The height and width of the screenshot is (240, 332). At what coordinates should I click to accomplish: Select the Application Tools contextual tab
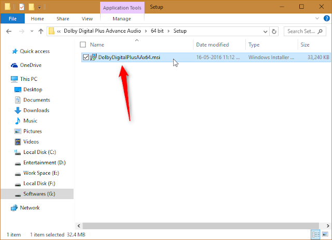click(122, 8)
